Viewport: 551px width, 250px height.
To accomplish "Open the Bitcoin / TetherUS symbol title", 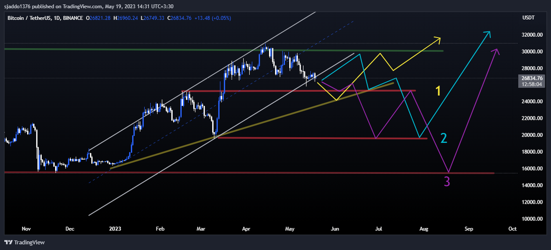I will [29, 18].
